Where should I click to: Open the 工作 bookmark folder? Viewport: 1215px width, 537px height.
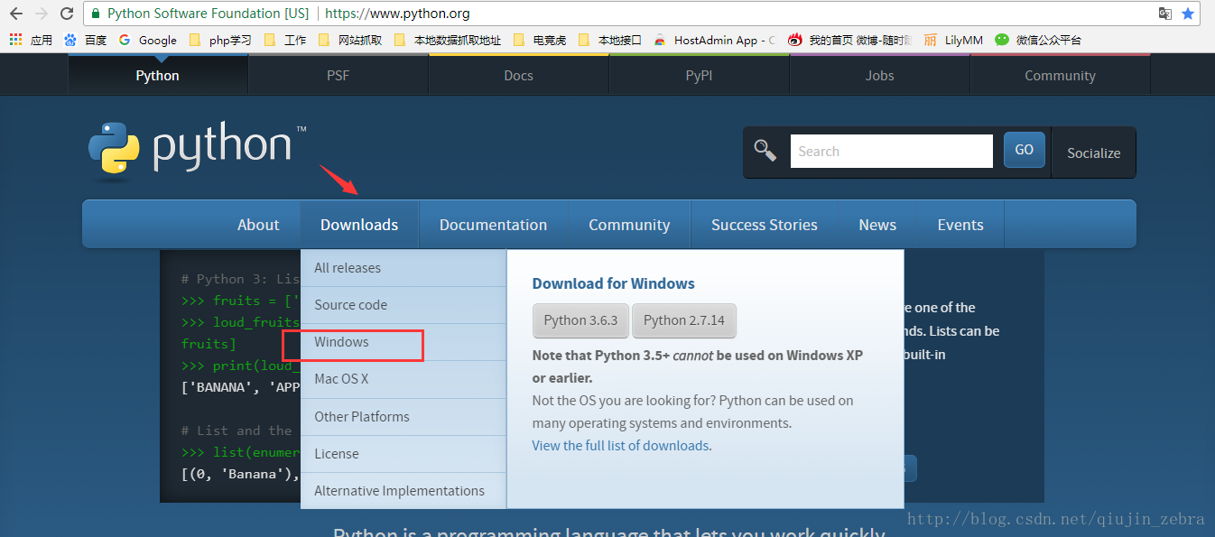[x=285, y=40]
